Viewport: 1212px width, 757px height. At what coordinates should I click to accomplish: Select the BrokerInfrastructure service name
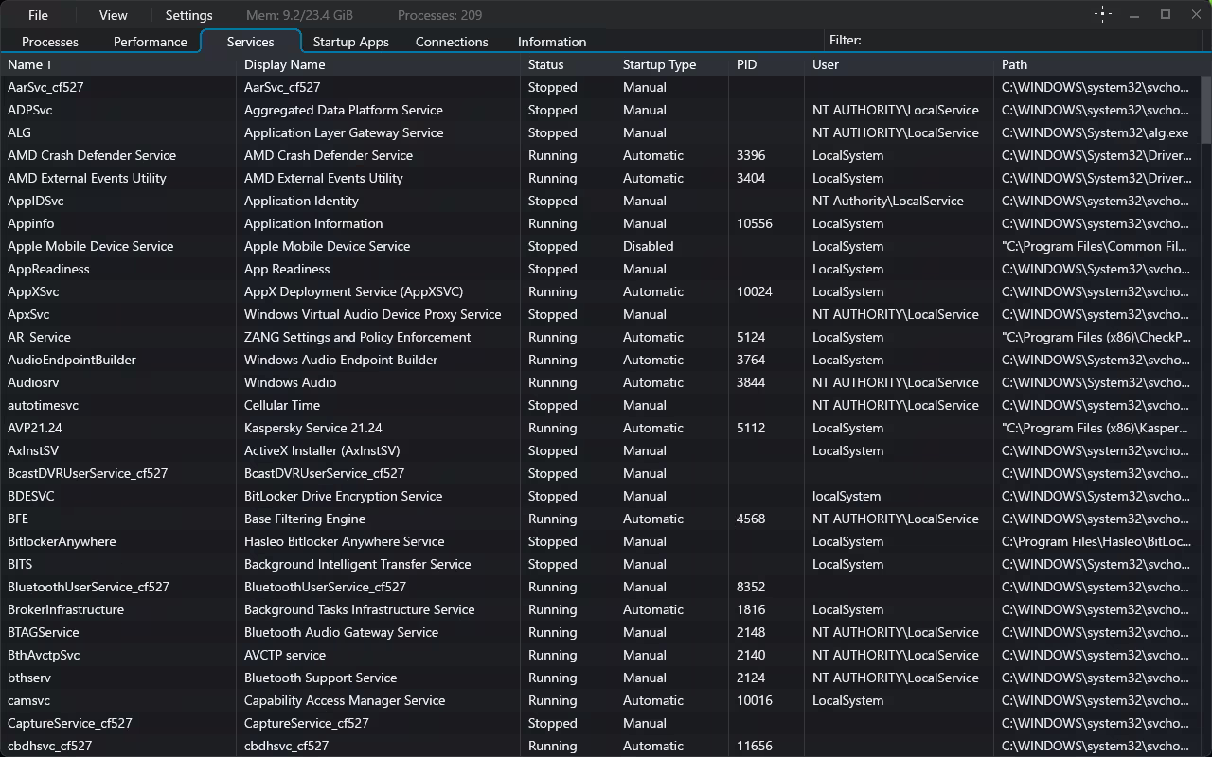pos(66,609)
